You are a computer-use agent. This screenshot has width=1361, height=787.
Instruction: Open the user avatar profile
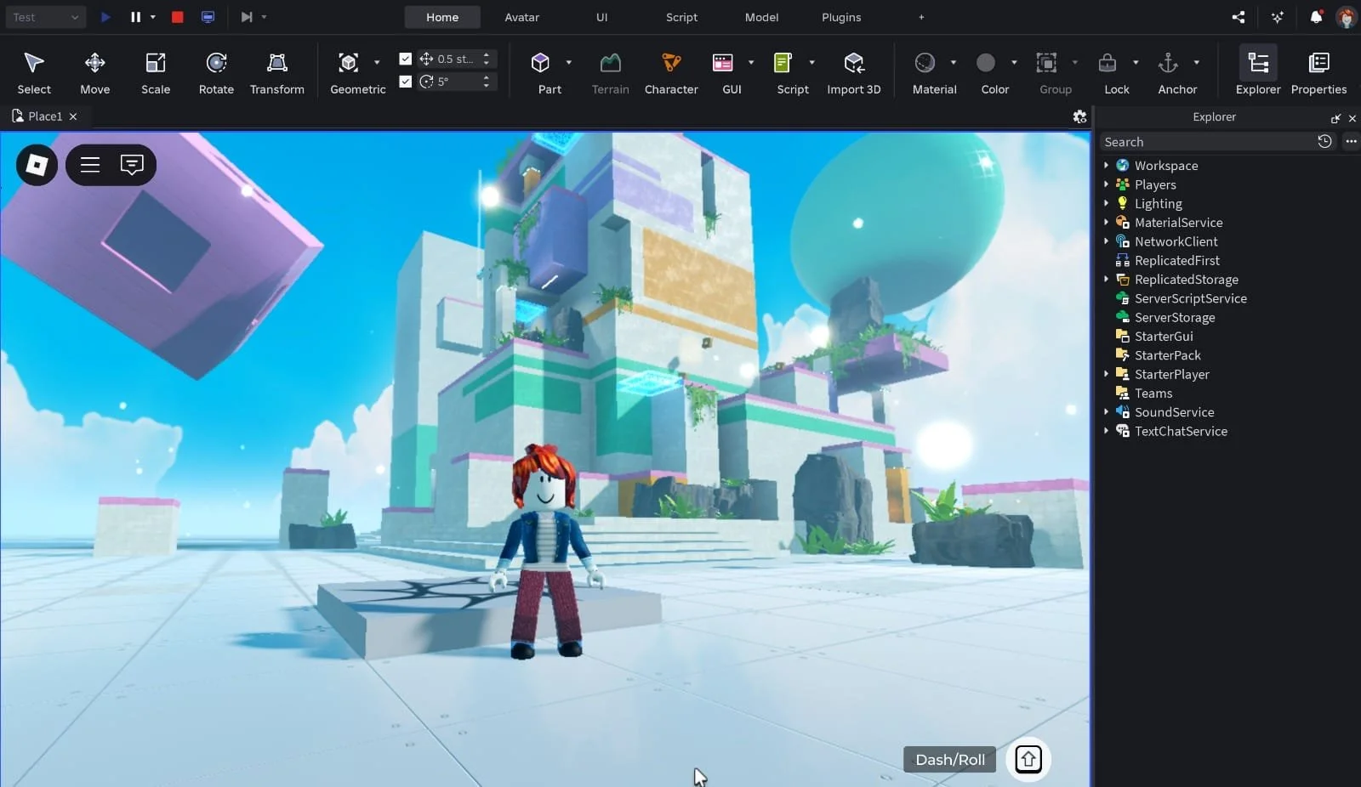[1347, 17]
